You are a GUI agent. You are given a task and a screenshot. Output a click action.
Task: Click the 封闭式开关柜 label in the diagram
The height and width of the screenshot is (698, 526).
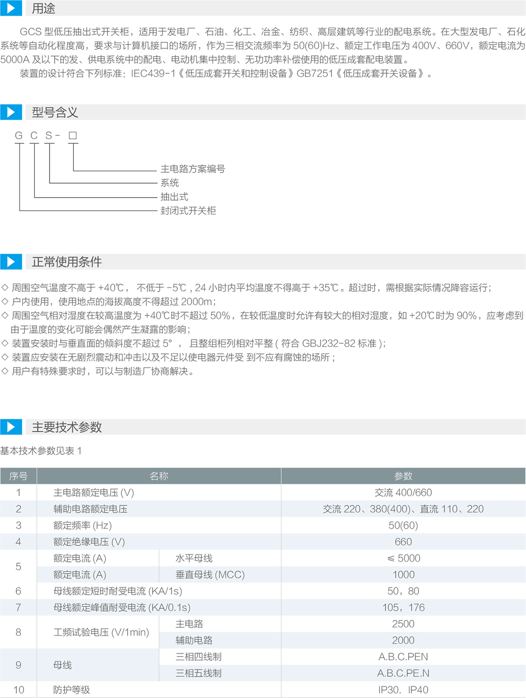188,211
